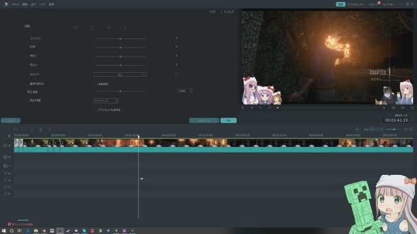Image resolution: width=417 pixels, height=234 pixels.
Task: Mute the second audio track
Action: tap(10, 194)
